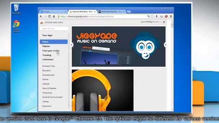Switch to the Google tab
219x123 pixels.
53,12
